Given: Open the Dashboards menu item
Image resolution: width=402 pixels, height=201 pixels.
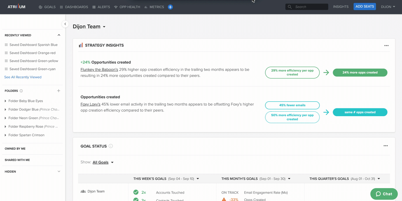Looking at the screenshot, I should tap(74, 7).
